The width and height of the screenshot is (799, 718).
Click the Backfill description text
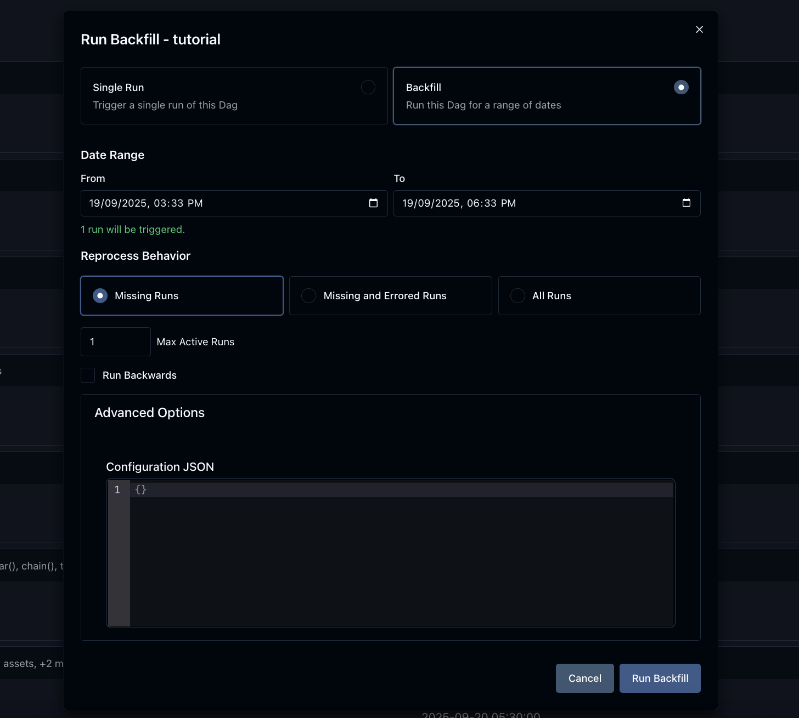tap(483, 105)
